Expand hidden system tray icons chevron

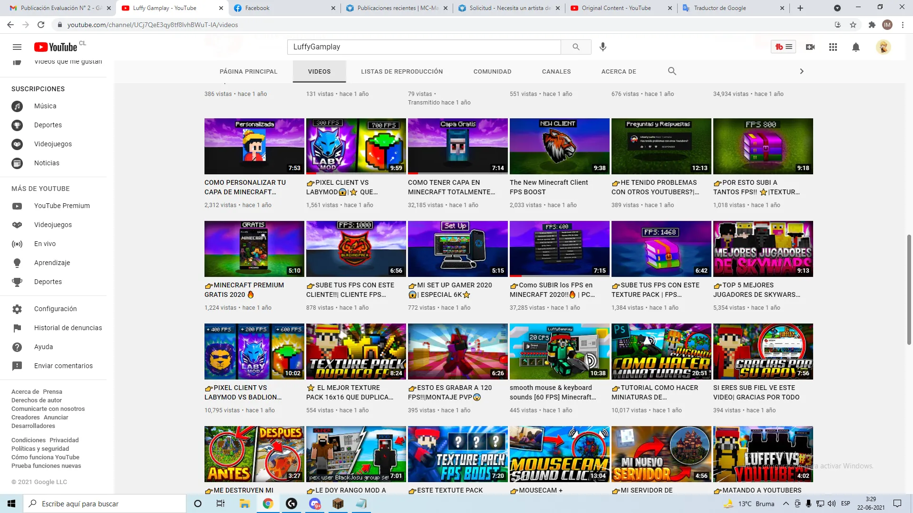tap(786, 503)
